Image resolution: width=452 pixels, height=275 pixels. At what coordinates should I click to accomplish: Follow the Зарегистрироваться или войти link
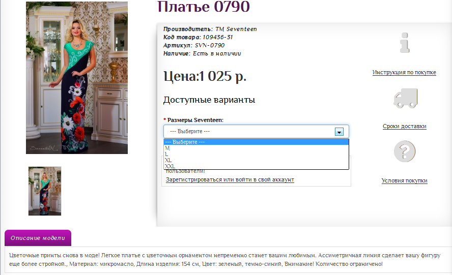(230, 179)
